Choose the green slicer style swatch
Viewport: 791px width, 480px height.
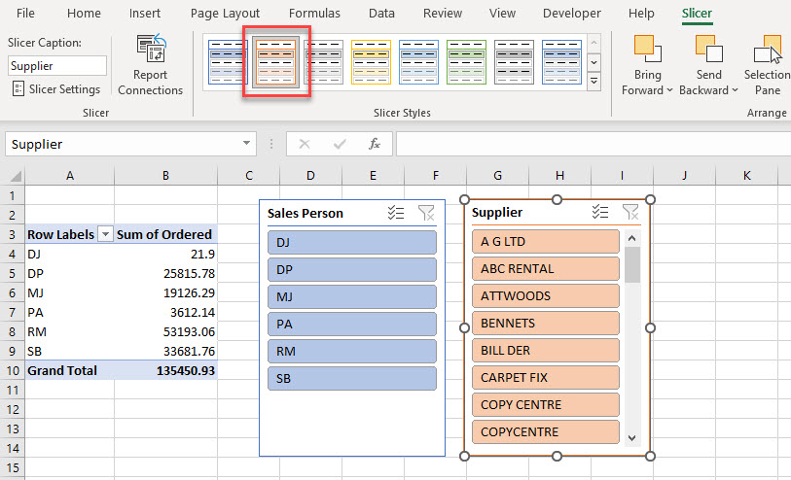(x=466, y=62)
